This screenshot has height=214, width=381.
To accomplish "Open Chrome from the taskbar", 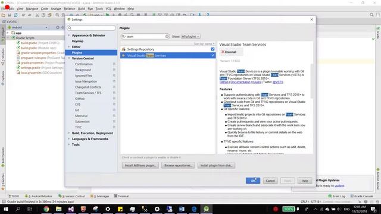I will tap(46, 209).
